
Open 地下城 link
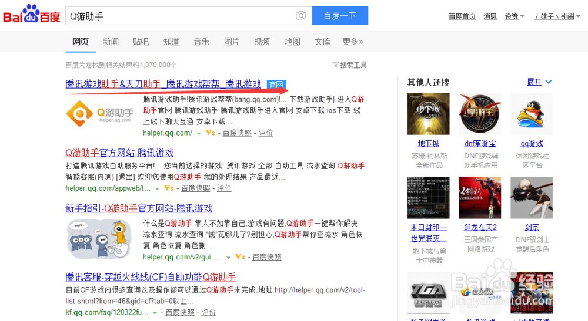[428, 144]
